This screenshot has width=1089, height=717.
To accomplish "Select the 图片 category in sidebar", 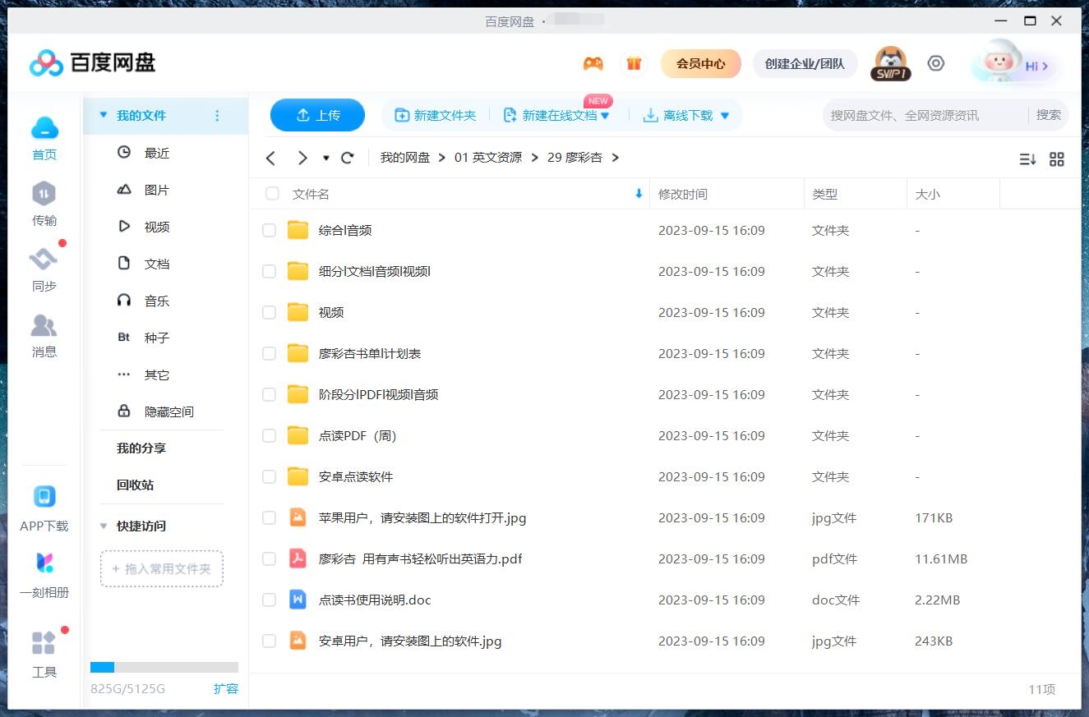I will pyautogui.click(x=157, y=189).
